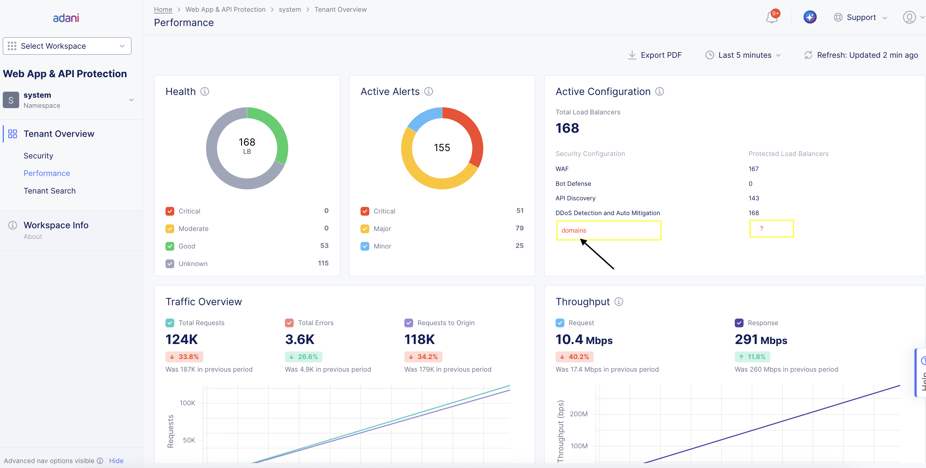Expand the Last 5 minutes time selector
The image size is (926, 468).
point(743,55)
